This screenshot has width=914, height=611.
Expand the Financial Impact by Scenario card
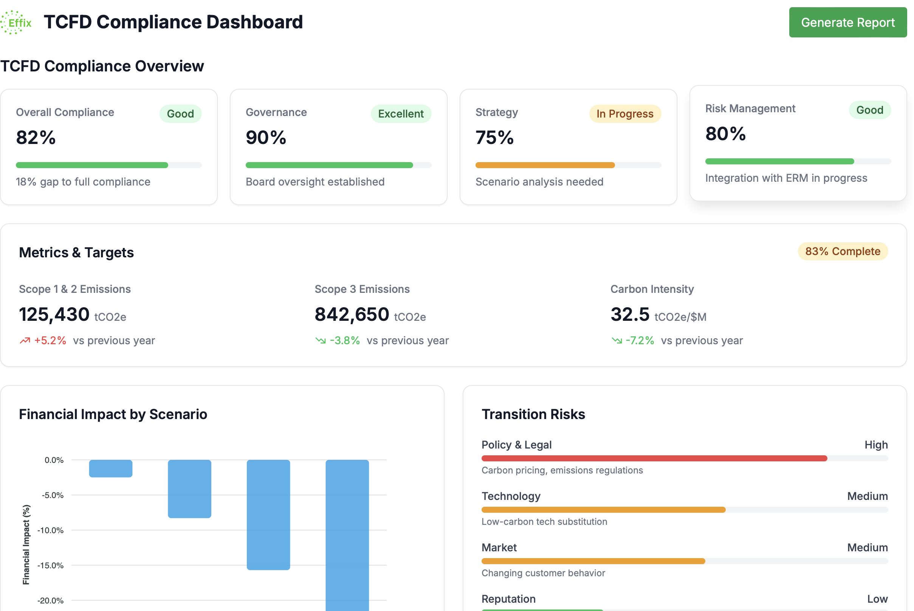tap(113, 414)
